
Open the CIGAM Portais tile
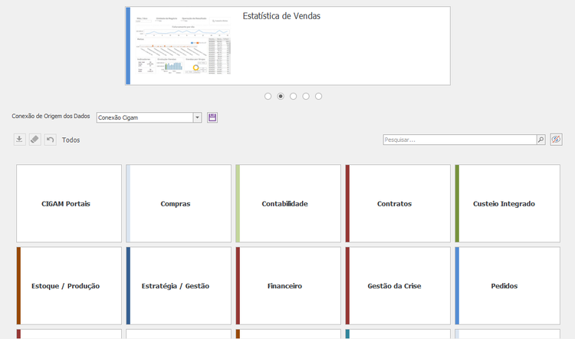69,203
